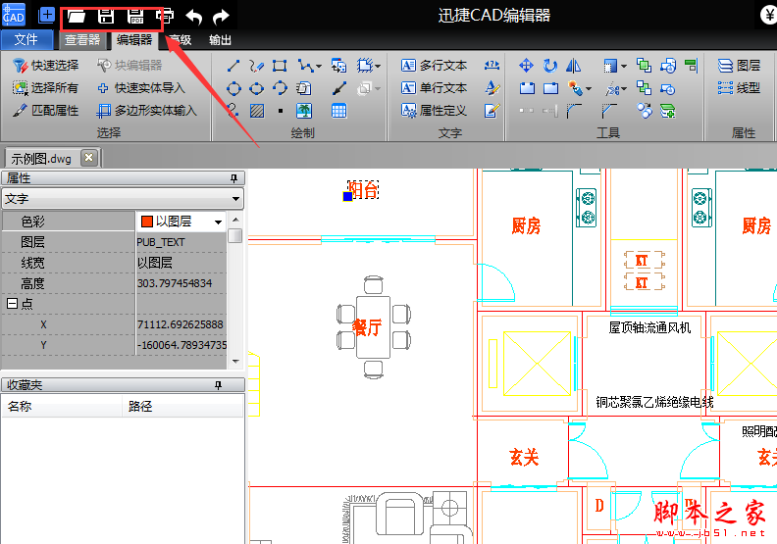Image resolution: width=777 pixels, height=544 pixels.
Task: Click the Print icon in title bar
Action: [165, 17]
